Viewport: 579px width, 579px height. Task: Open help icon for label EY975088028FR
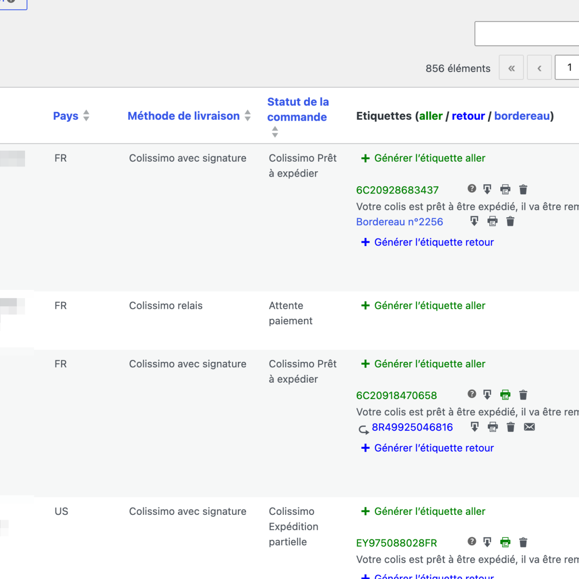(x=472, y=542)
